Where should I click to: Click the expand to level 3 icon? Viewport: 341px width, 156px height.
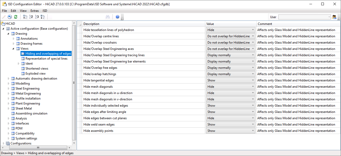click(x=37, y=17)
